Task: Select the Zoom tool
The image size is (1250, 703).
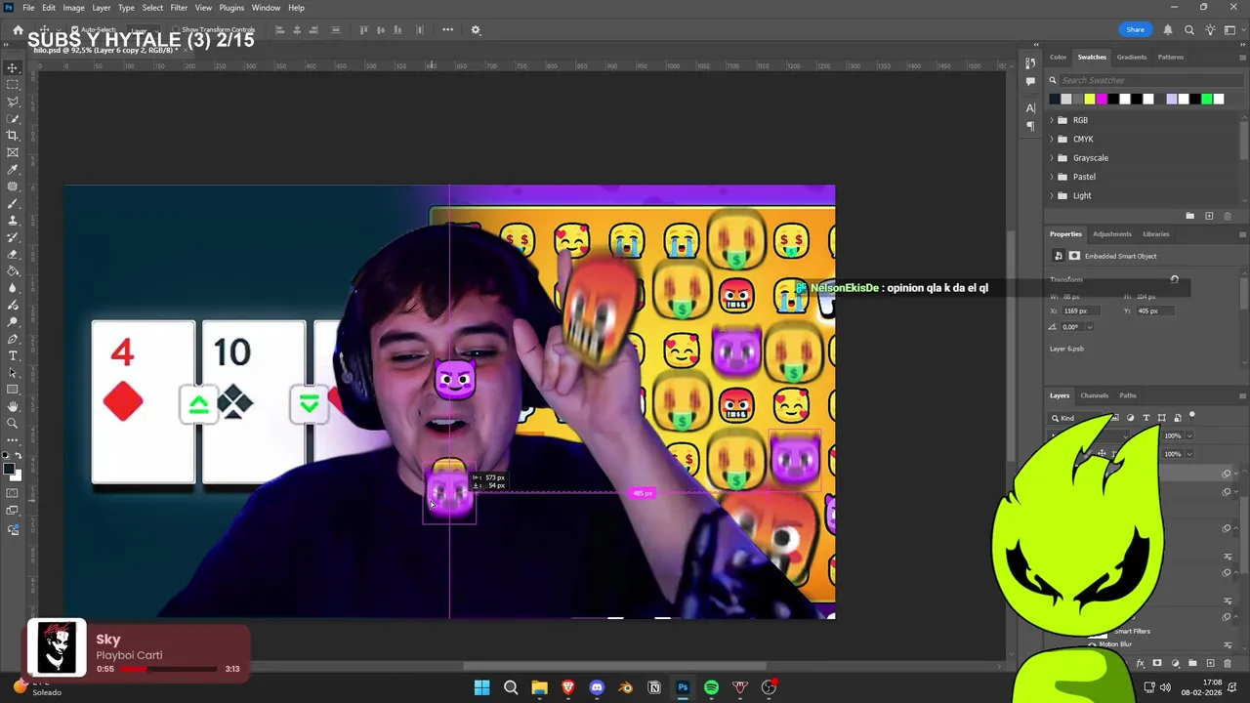Action: click(x=13, y=424)
